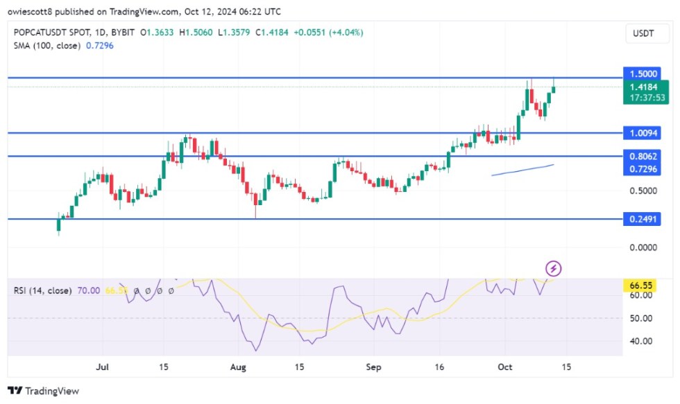This screenshot has height=404, width=680.
Task: Click the 0.2491 support level label
Action: [x=638, y=219]
